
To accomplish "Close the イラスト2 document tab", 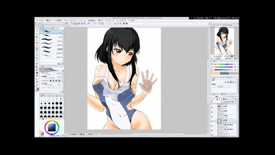I will [x=74, y=26].
